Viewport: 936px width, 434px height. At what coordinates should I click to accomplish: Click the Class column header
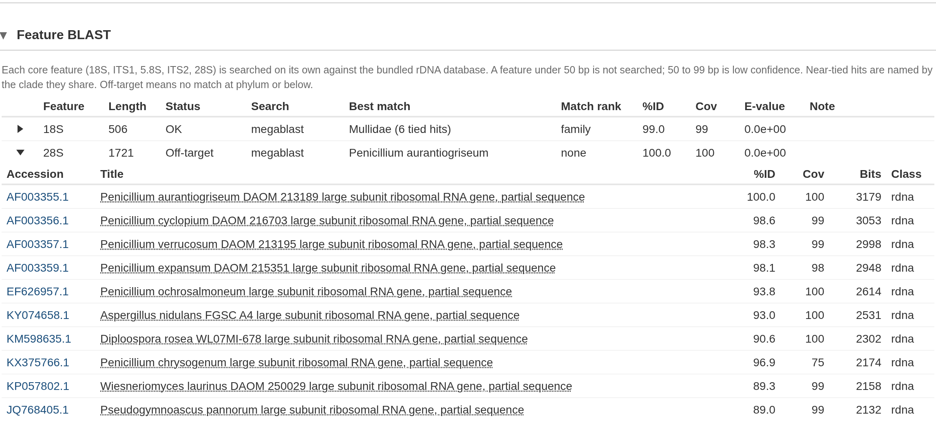(x=906, y=174)
